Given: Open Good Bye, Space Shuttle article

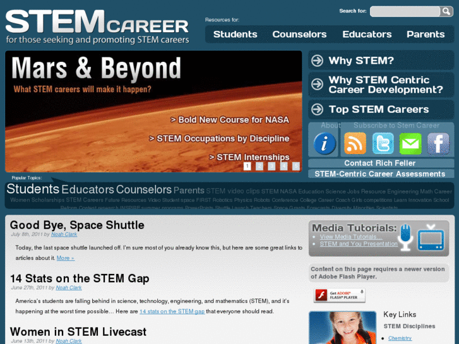Looking at the screenshot, I should click(x=77, y=225).
